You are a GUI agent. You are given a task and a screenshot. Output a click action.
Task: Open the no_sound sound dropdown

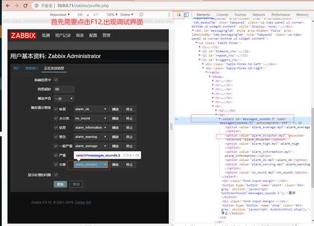click(x=91, y=118)
